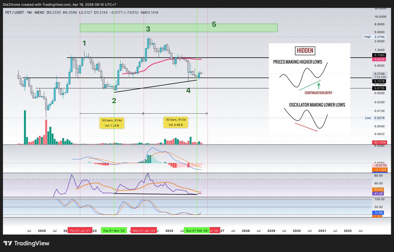Image resolution: width=394 pixels, height=252 pixels.
Task: Click the Tue 01 Nov '22 date marker
Action: coord(114,231)
